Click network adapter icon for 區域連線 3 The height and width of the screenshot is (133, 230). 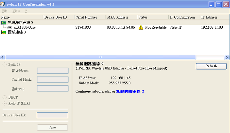[4, 32]
